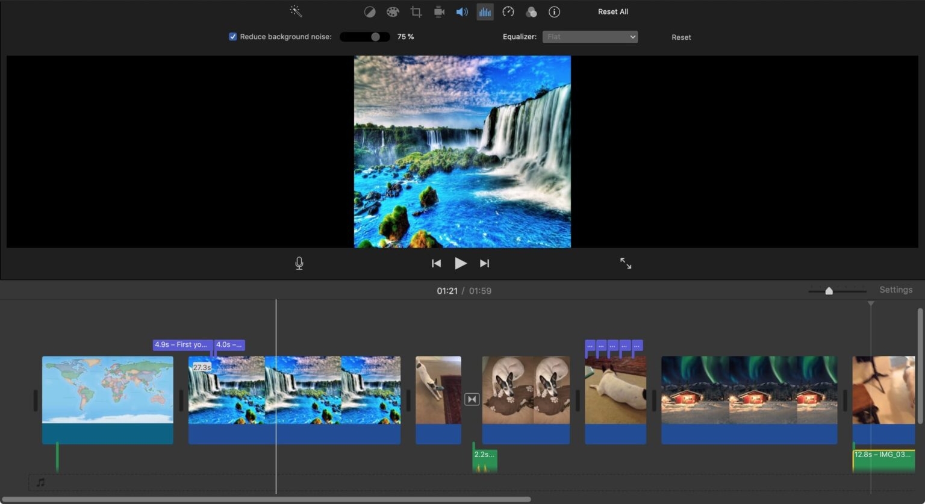Click the horizontal timeline scrollbar
Screen dimensions: 925x504
pos(266,499)
